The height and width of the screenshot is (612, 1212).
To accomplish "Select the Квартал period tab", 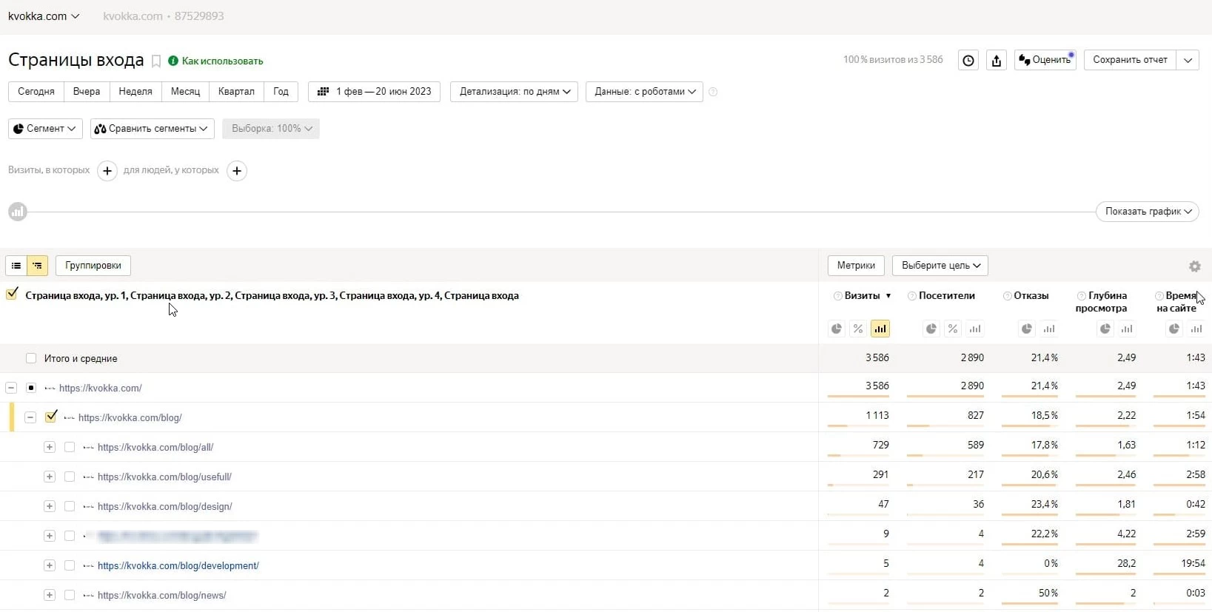I will tap(236, 92).
